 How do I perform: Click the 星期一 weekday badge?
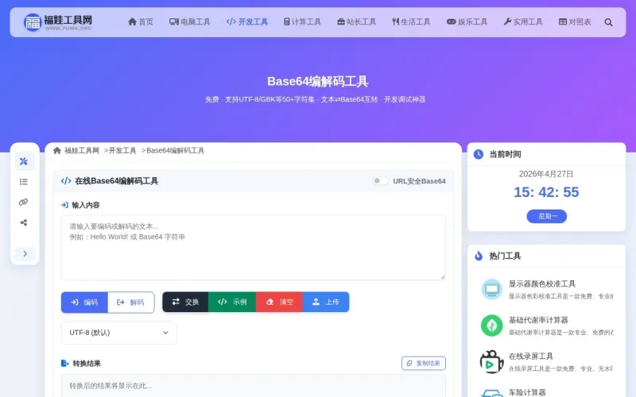pyautogui.click(x=546, y=216)
